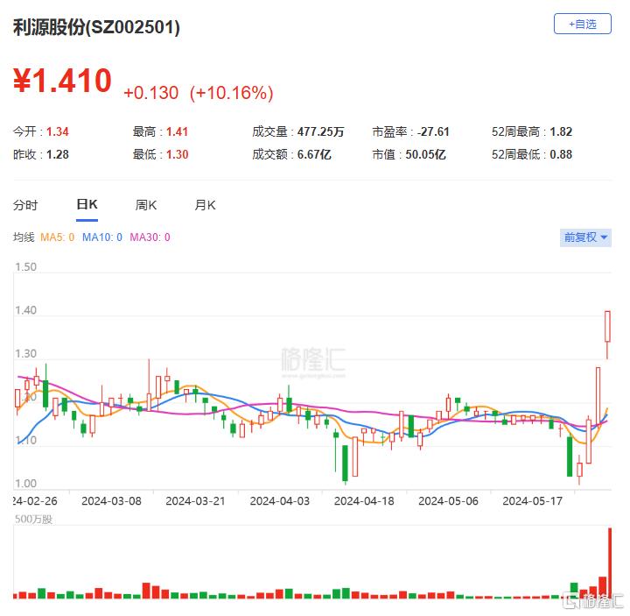Click the 均线 moving average legend label

click(x=24, y=237)
